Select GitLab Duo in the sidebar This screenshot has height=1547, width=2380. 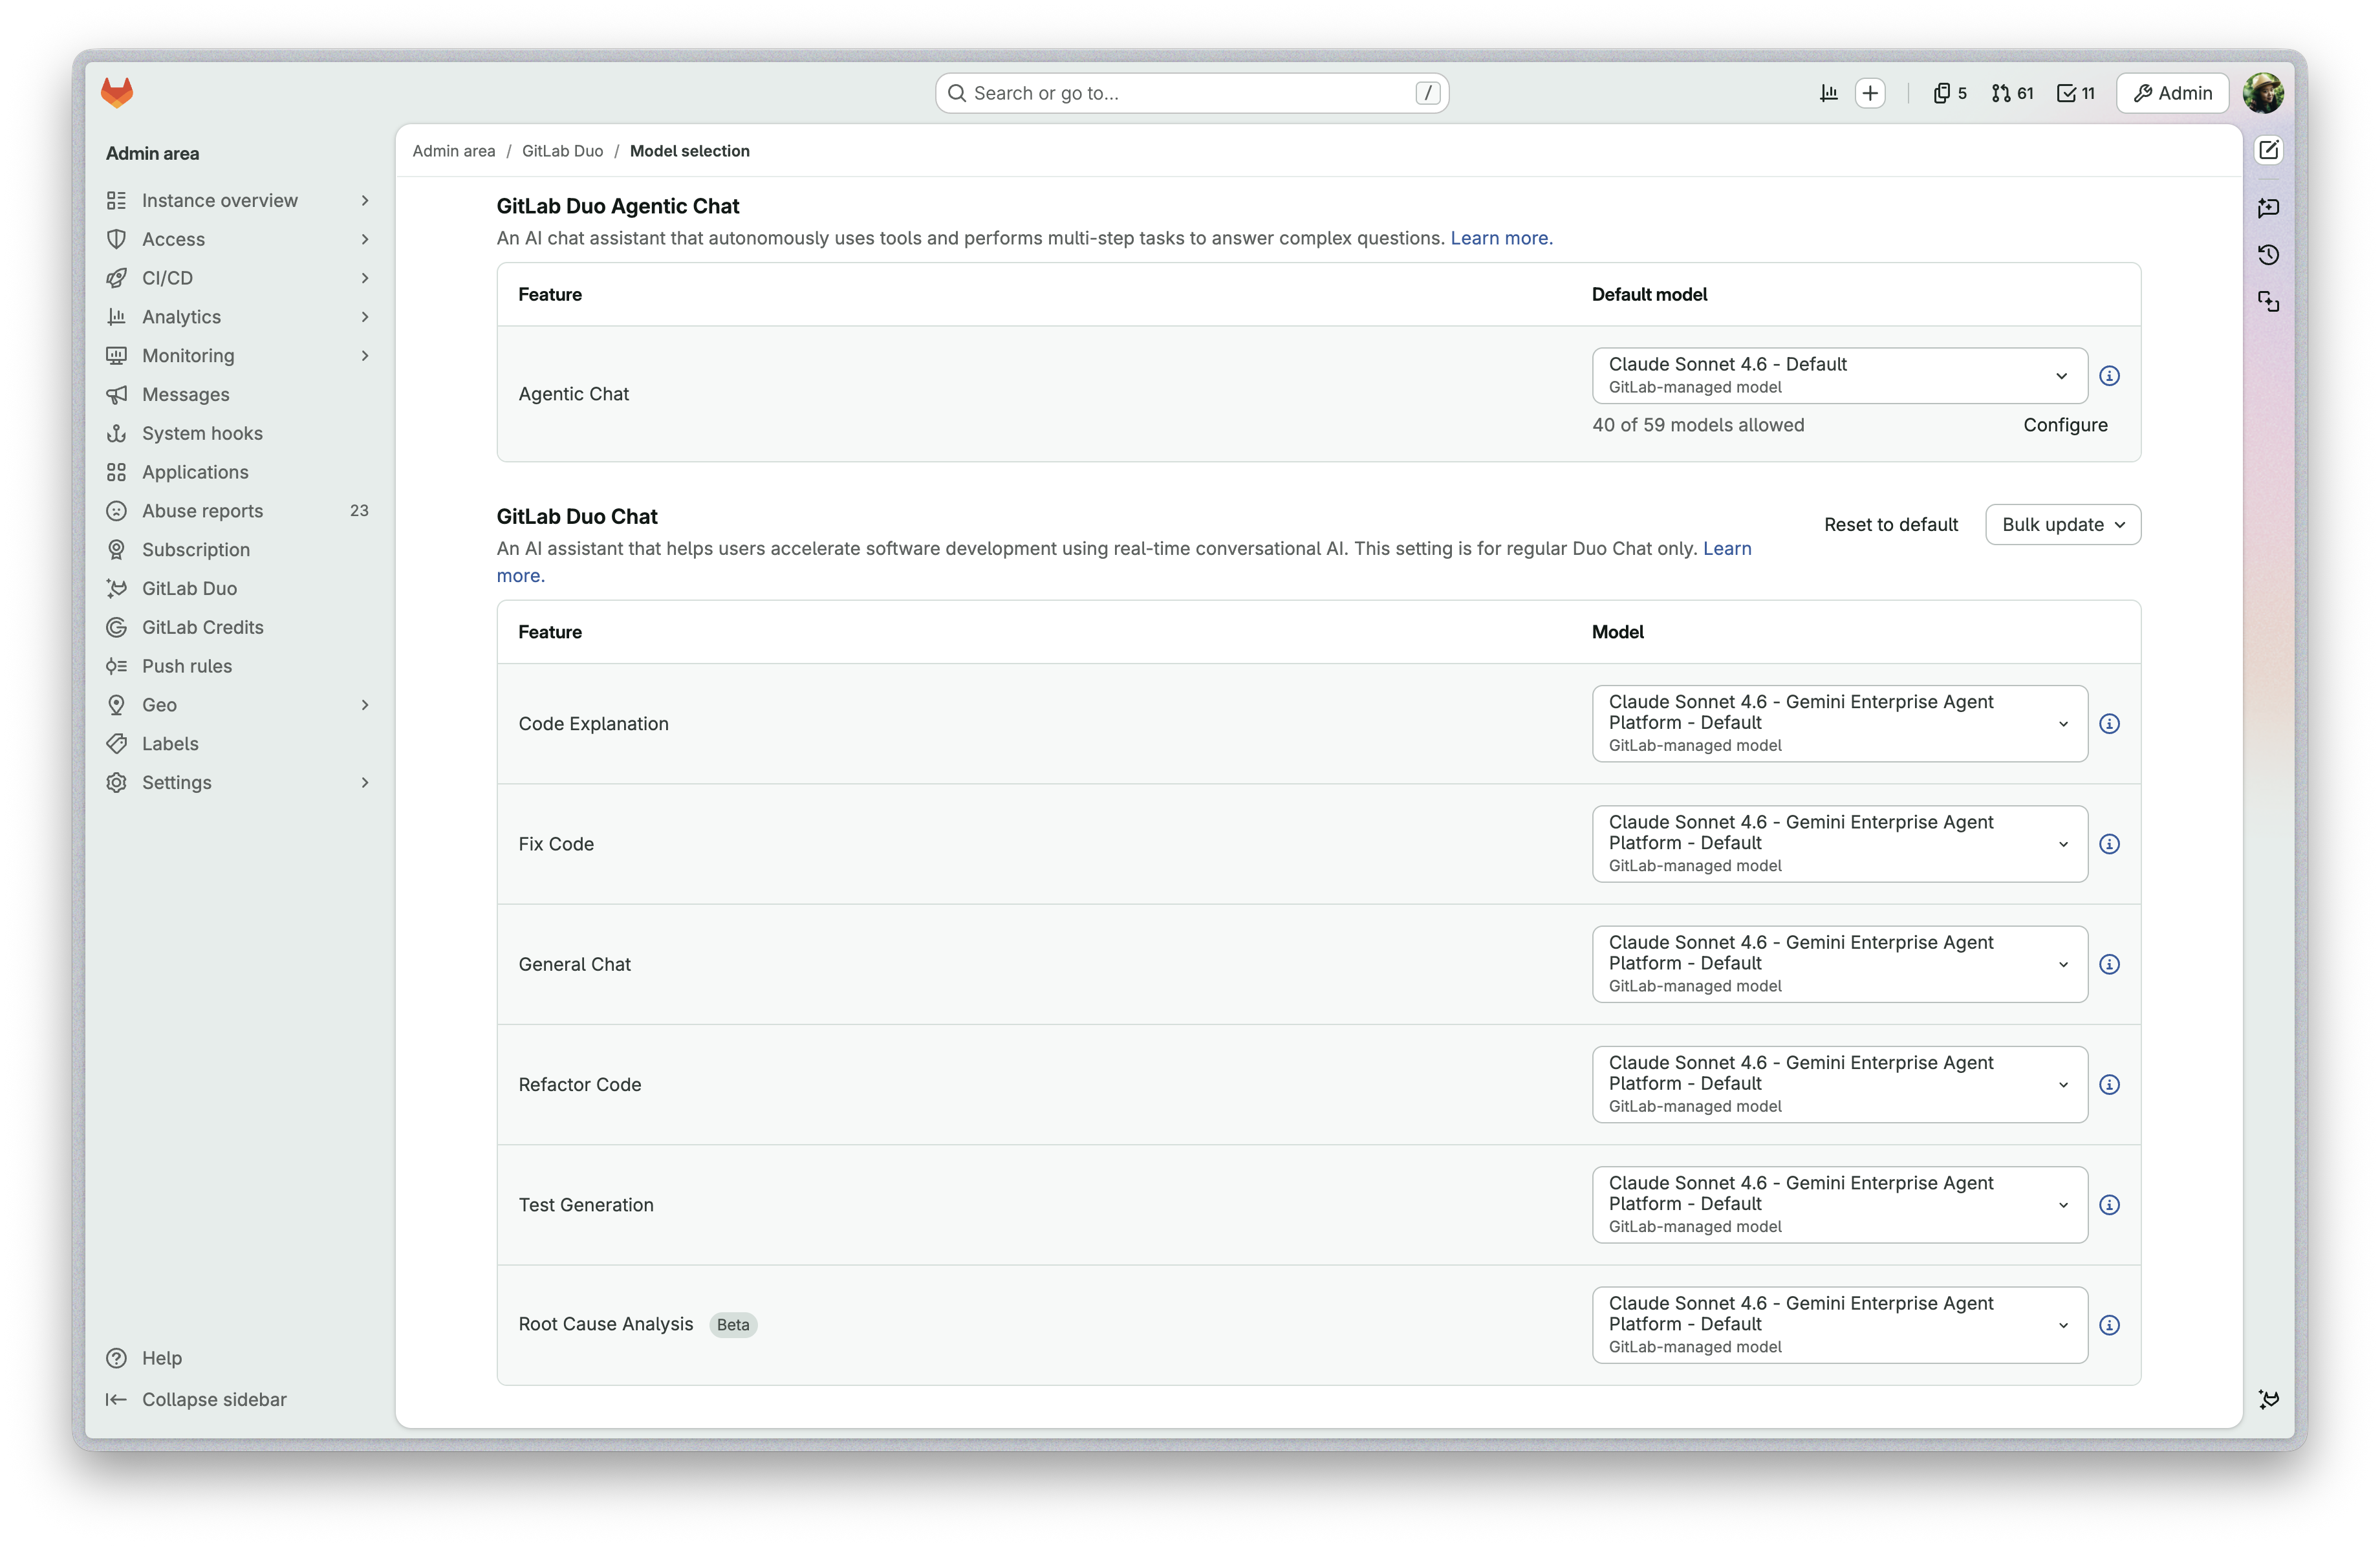coord(239,588)
